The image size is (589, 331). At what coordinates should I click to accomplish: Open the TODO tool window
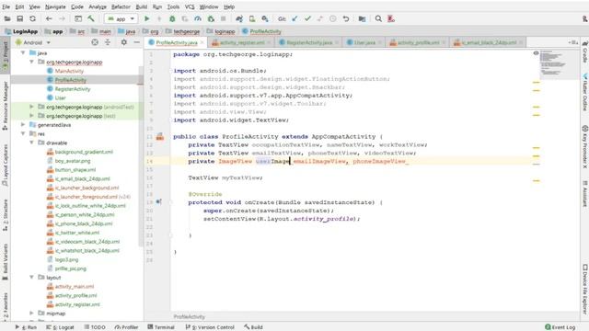tap(95, 327)
